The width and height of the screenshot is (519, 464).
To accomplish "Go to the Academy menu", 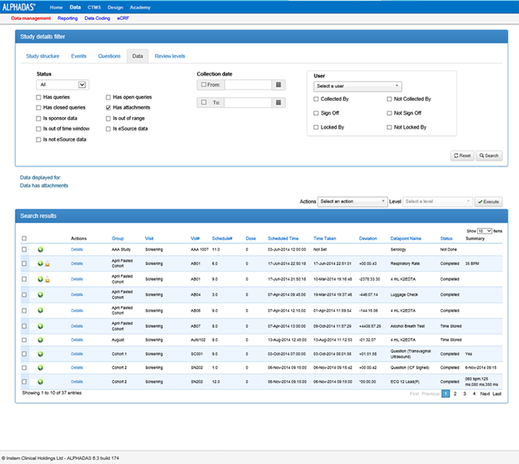I will tap(140, 8).
